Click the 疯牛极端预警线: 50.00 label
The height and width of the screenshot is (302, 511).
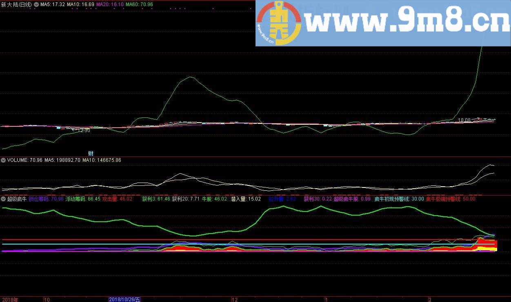coord(451,199)
